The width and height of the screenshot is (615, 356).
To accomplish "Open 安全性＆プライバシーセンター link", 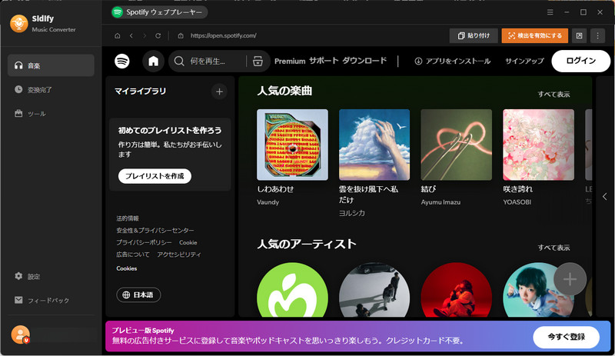I will pyautogui.click(x=155, y=231).
